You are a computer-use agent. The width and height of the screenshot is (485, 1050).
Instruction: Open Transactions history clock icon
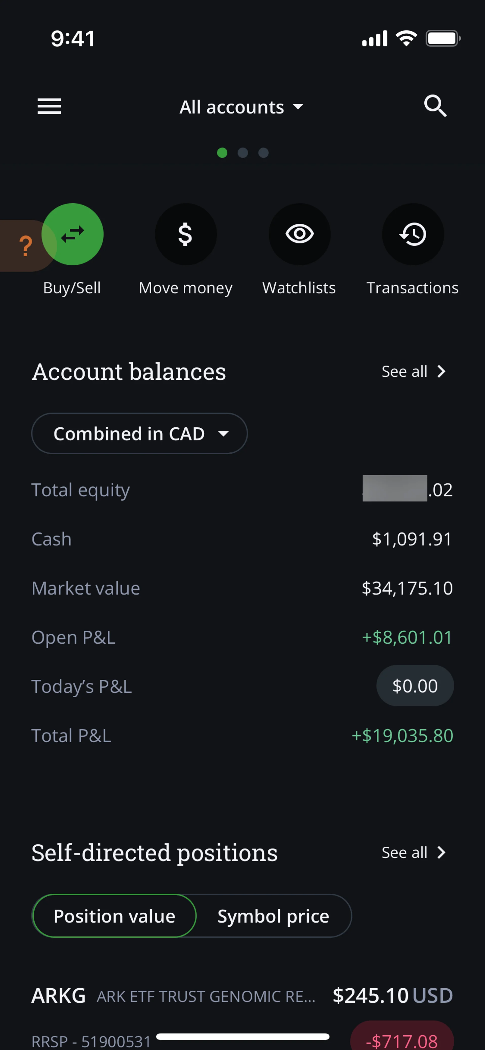tap(413, 234)
